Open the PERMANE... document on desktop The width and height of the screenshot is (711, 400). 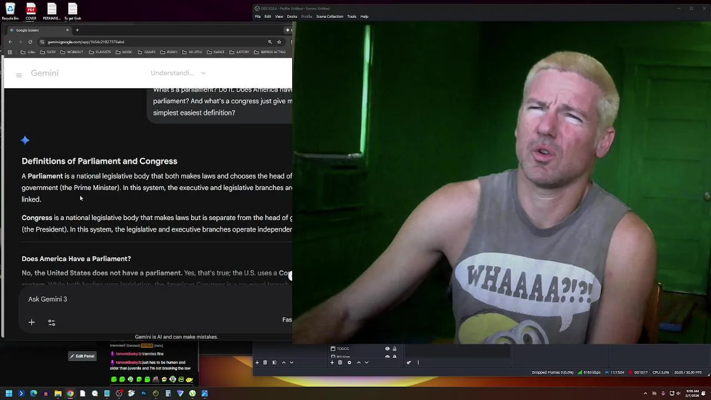point(52,11)
